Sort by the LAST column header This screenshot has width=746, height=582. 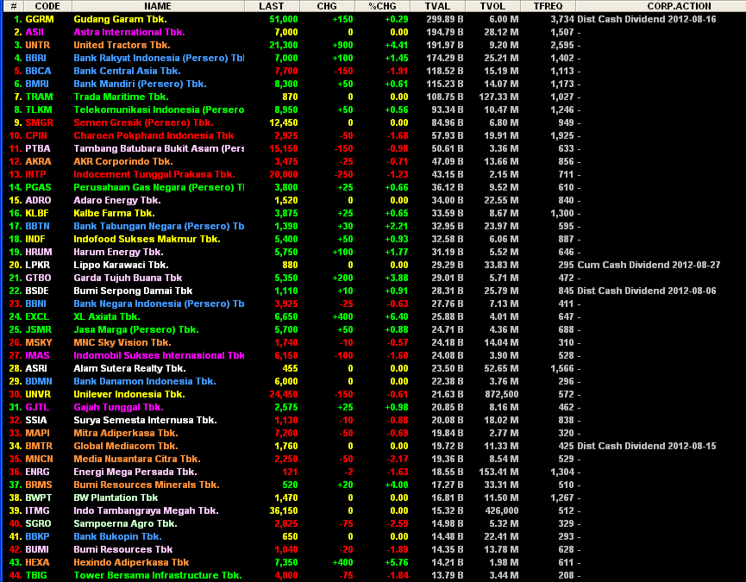[272, 6]
